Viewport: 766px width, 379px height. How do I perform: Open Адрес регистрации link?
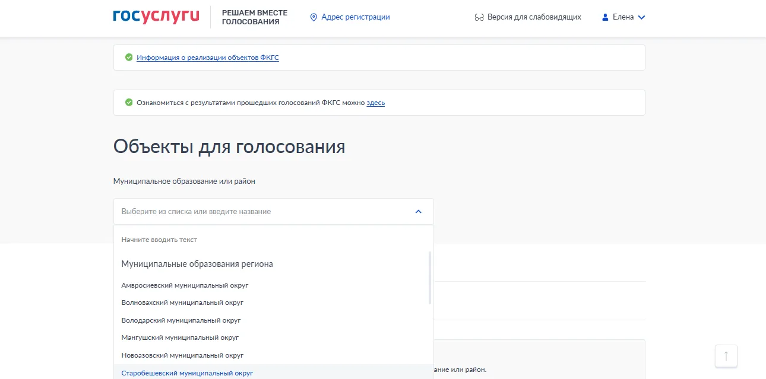point(355,17)
